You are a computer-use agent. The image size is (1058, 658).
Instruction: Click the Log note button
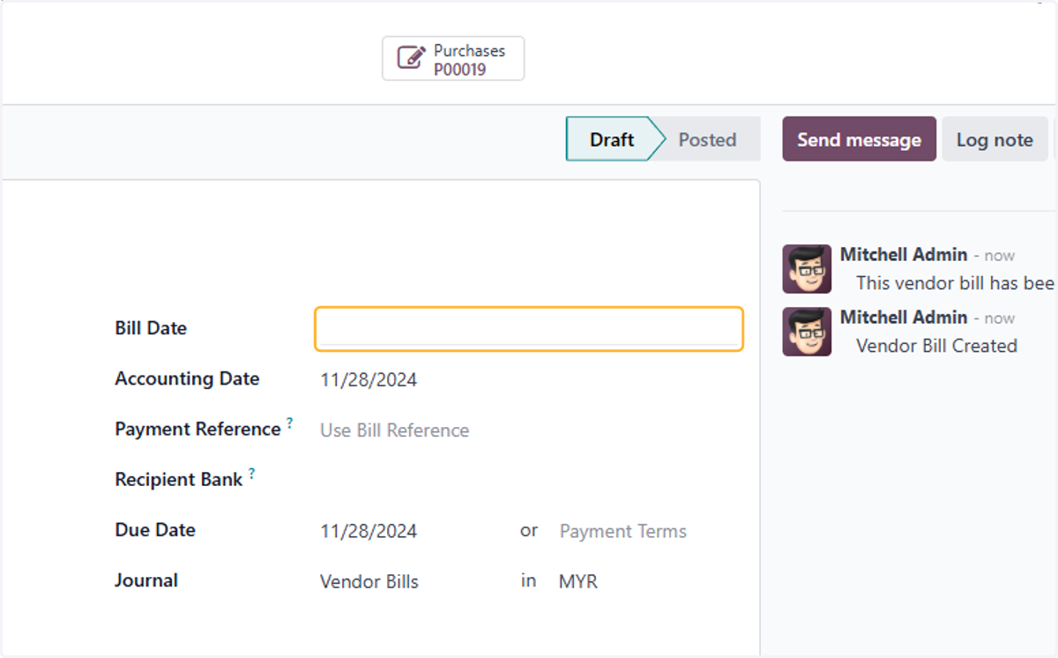click(995, 139)
